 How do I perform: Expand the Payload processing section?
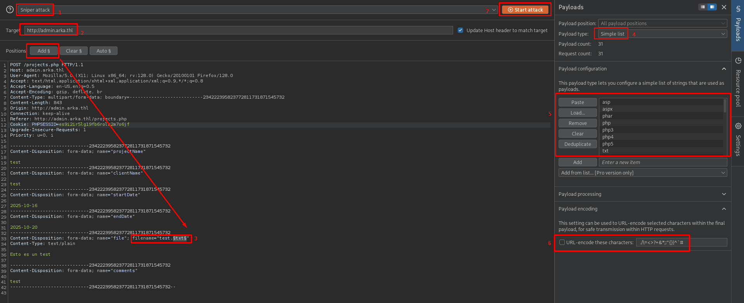pyautogui.click(x=723, y=194)
